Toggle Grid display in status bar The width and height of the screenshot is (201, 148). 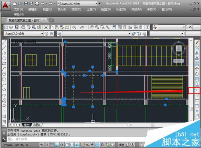coord(51,144)
